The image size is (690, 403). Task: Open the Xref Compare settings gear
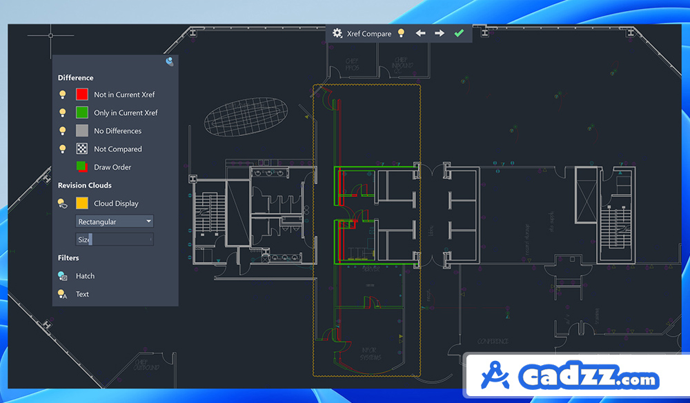click(x=337, y=33)
